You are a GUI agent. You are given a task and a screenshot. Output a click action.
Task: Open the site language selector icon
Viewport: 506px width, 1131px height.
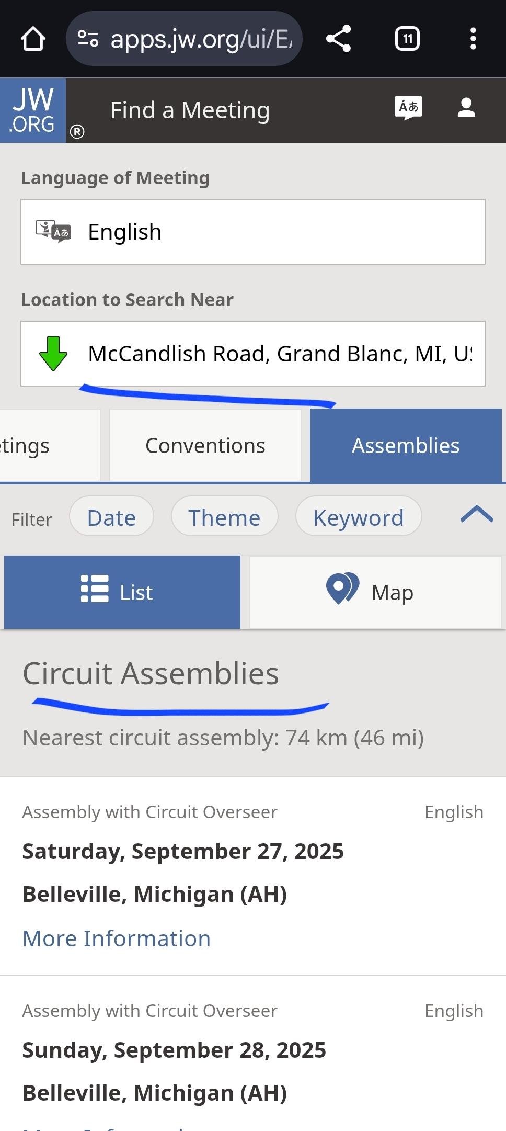408,108
